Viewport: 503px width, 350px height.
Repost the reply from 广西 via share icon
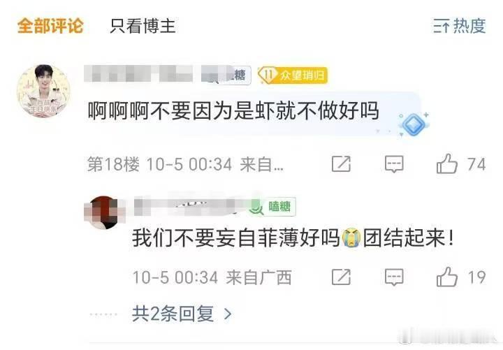(341, 277)
